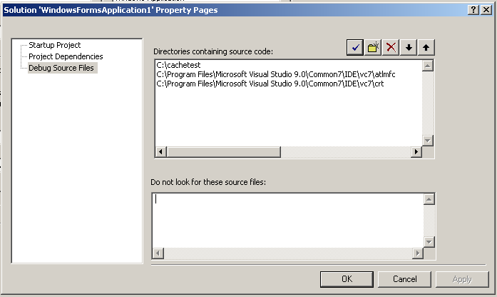Image resolution: width=497 pixels, height=297 pixels.
Task: Click directories list scroll down arrow
Action: tap(428, 140)
